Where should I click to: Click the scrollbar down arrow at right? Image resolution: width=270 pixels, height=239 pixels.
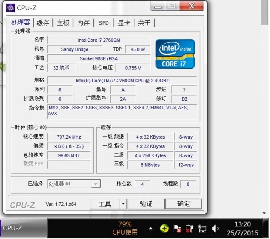(x=264, y=214)
